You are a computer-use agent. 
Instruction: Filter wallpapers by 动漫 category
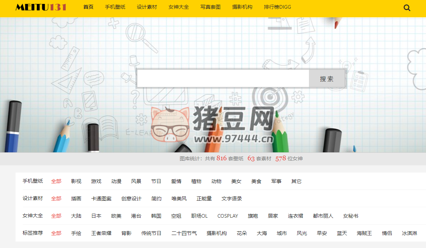(116, 181)
